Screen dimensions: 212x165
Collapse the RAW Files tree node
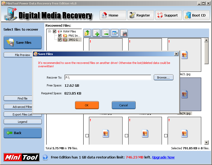pos(50,31)
